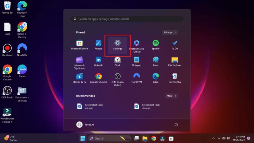The height and width of the screenshot is (143, 254).
Task: Open Chrome from the taskbar
Action: 154,138
